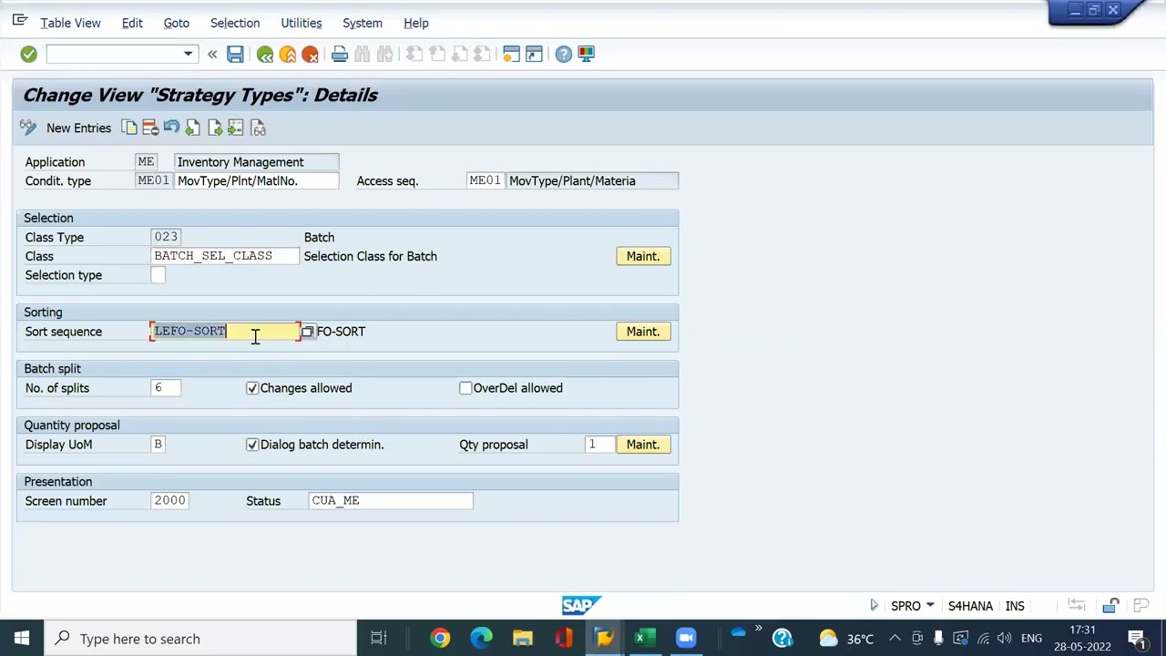
Task: Click the Qty proposal field
Action: click(599, 445)
